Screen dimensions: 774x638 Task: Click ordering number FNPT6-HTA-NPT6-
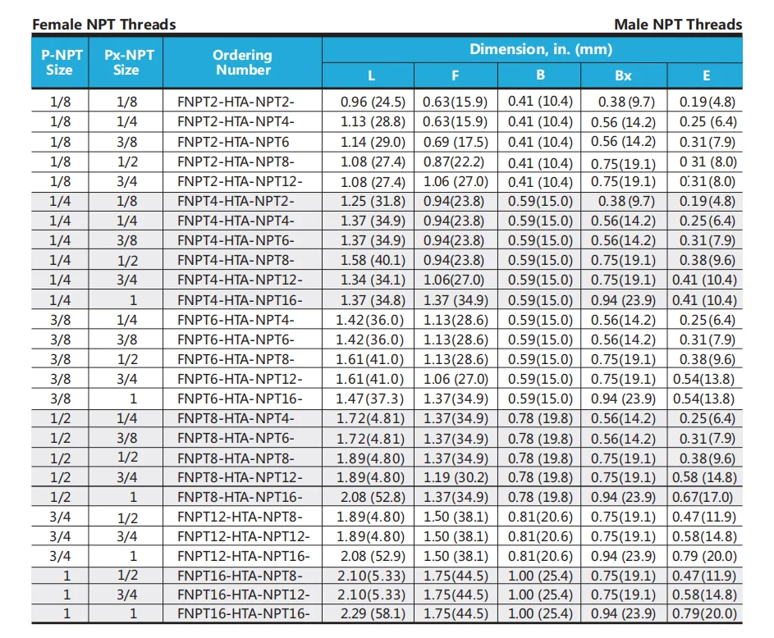236,340
